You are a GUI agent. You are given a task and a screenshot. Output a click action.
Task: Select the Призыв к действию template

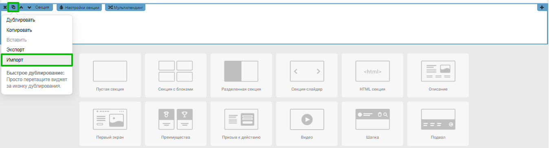pyautogui.click(x=241, y=124)
